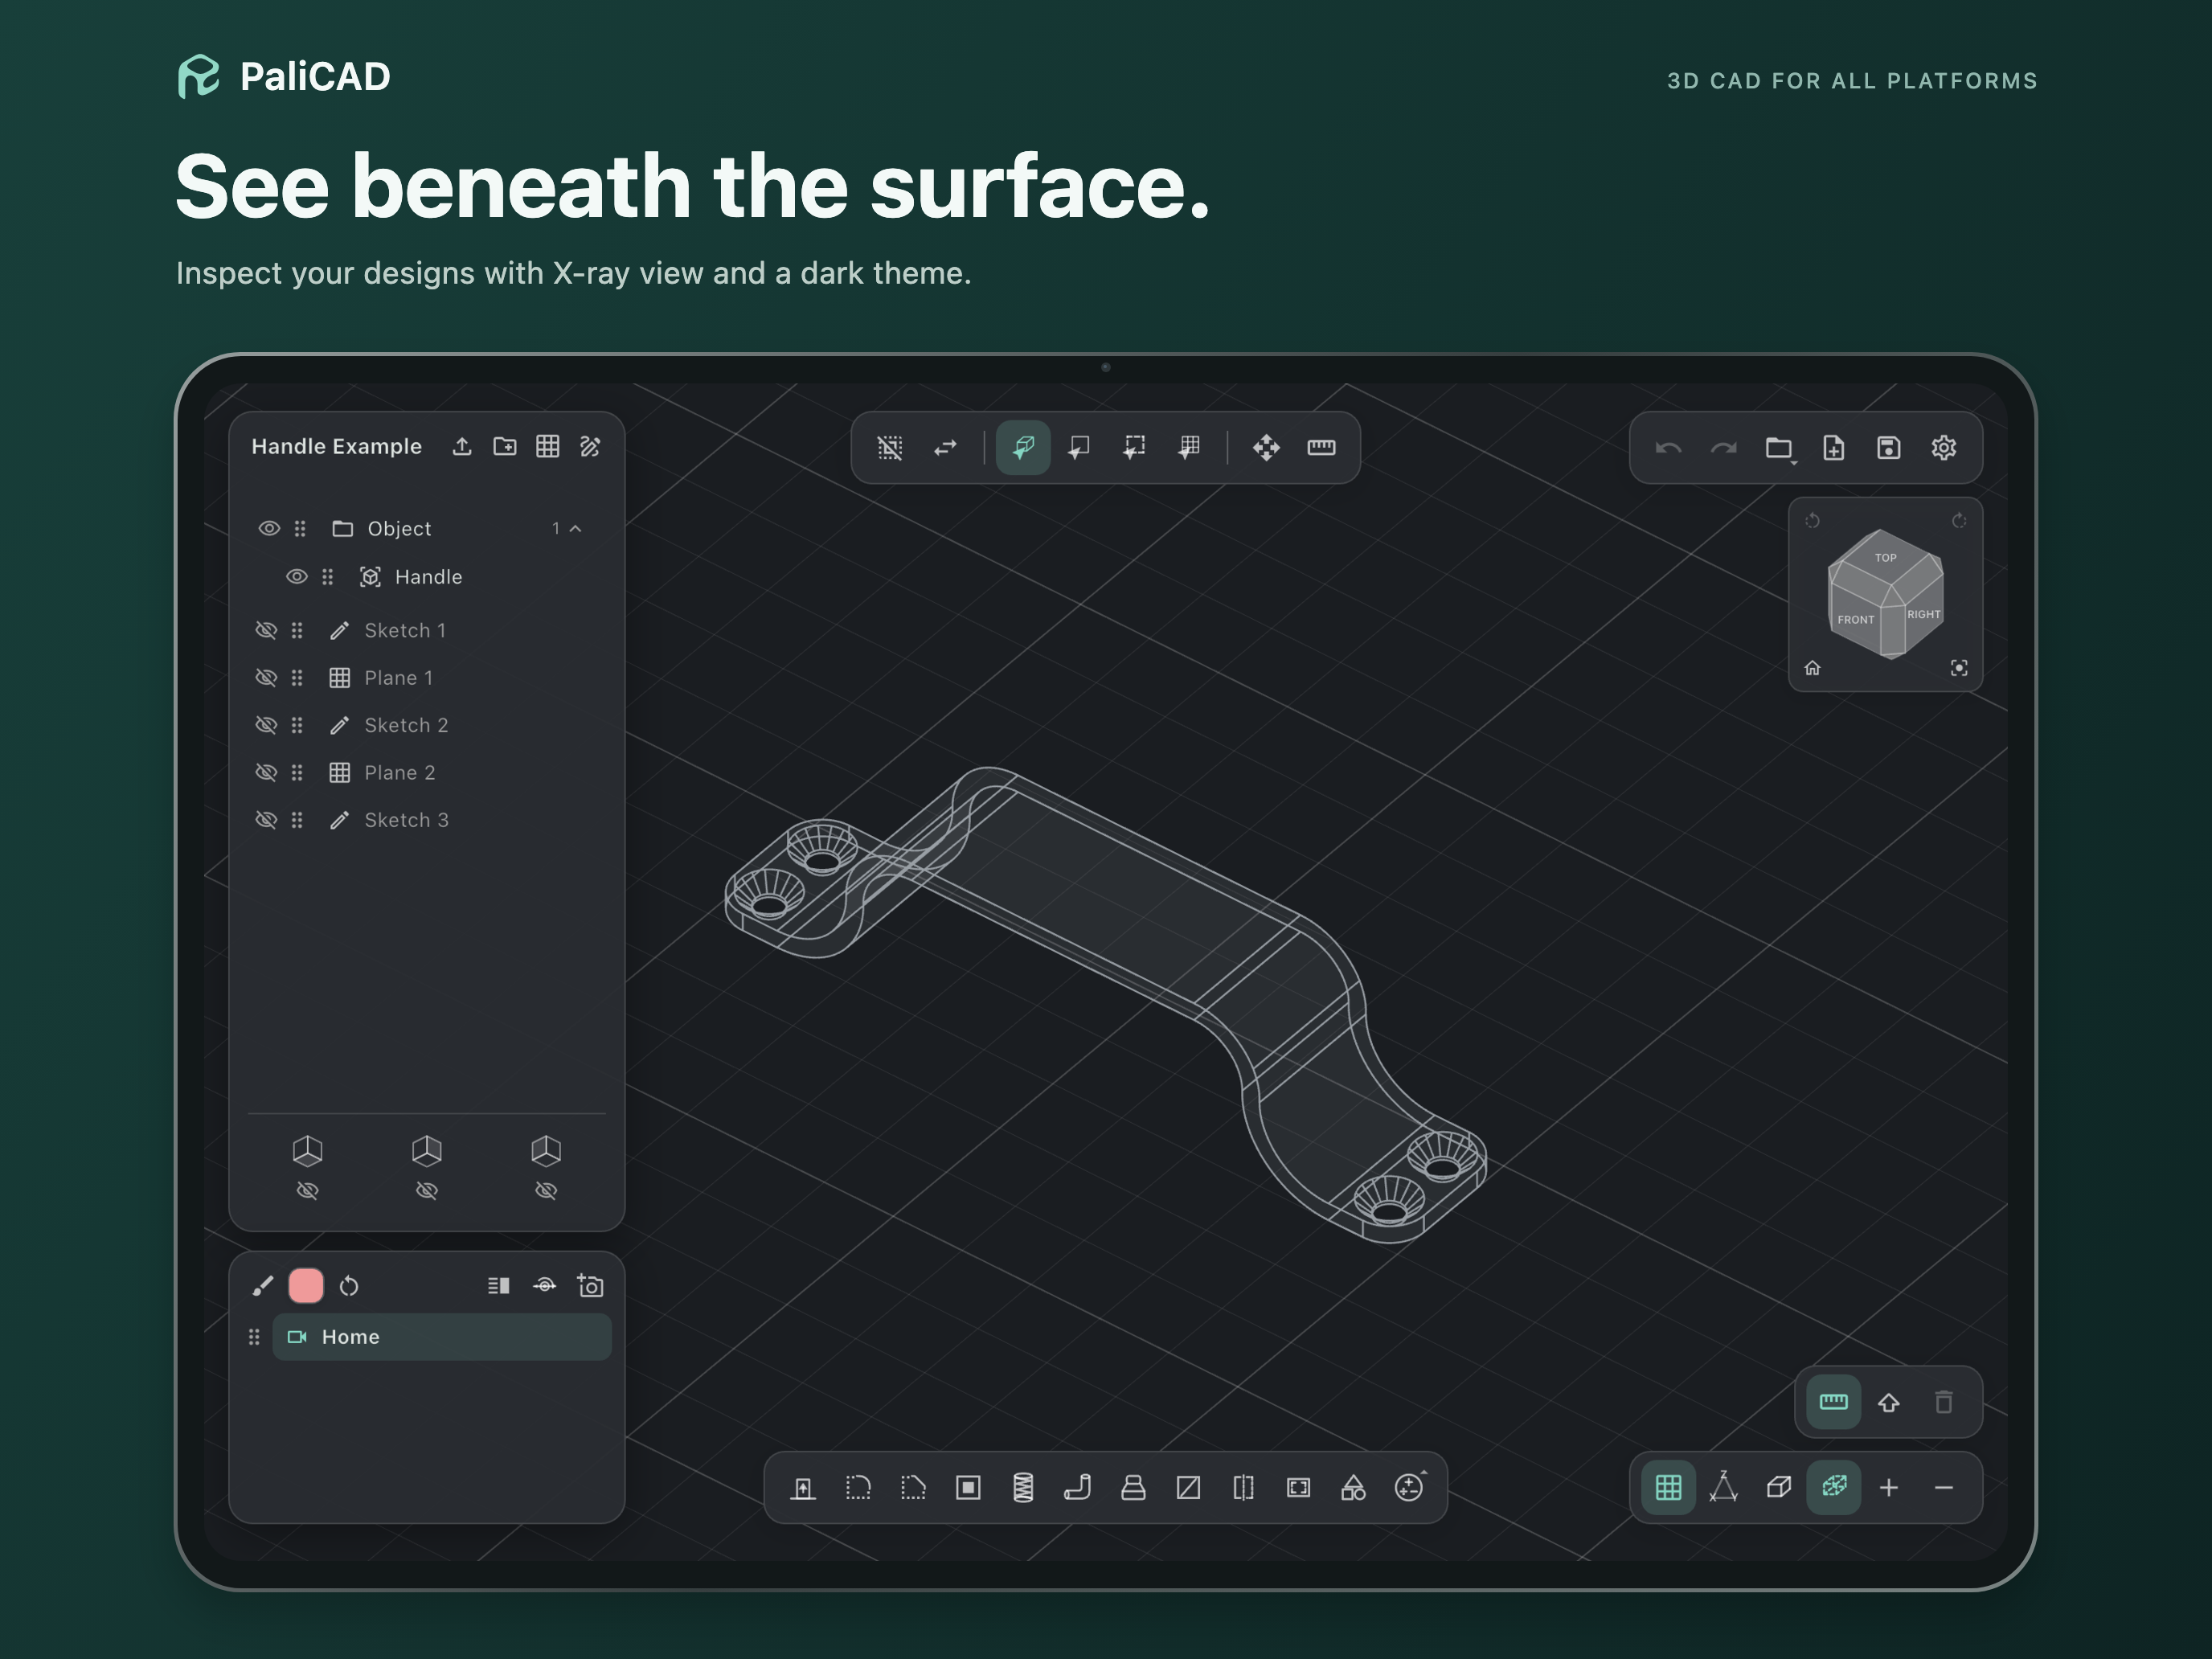Click the export icon beside Handle Example
Screen dimensions: 2212x1659
[462, 446]
